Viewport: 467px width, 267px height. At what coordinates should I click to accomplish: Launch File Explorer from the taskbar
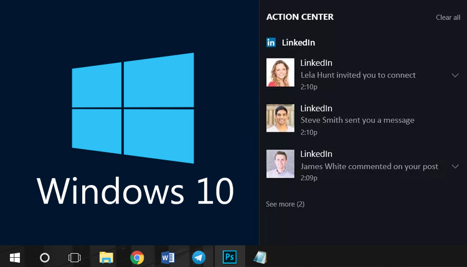(x=106, y=258)
